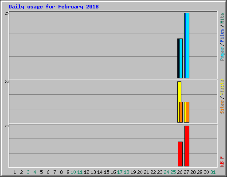Viewport: 227px width, 177px height.
Task: Click day "16" on the x-axis
Action: pyautogui.click(x=113, y=172)
